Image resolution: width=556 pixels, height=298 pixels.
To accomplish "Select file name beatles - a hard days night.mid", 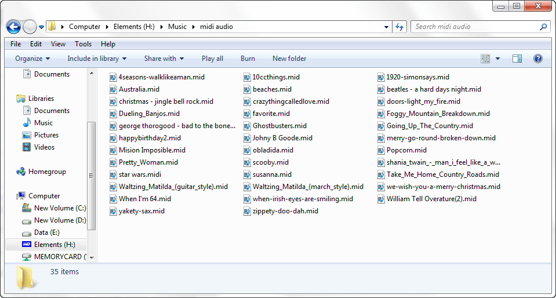I will click(434, 89).
